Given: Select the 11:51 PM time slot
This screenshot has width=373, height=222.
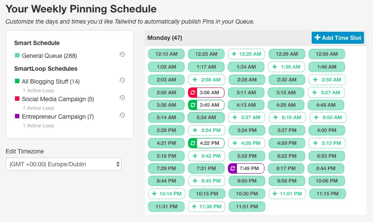Looking at the screenshot, I should (x=247, y=207).
